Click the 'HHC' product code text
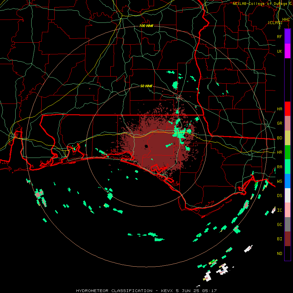The image size is (293, 293). [286, 20]
